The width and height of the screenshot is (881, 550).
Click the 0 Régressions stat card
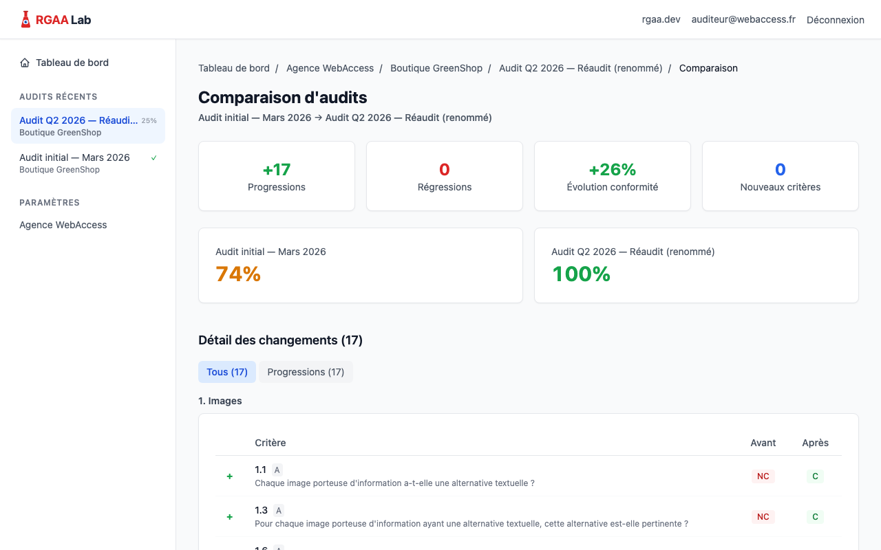tap(444, 175)
